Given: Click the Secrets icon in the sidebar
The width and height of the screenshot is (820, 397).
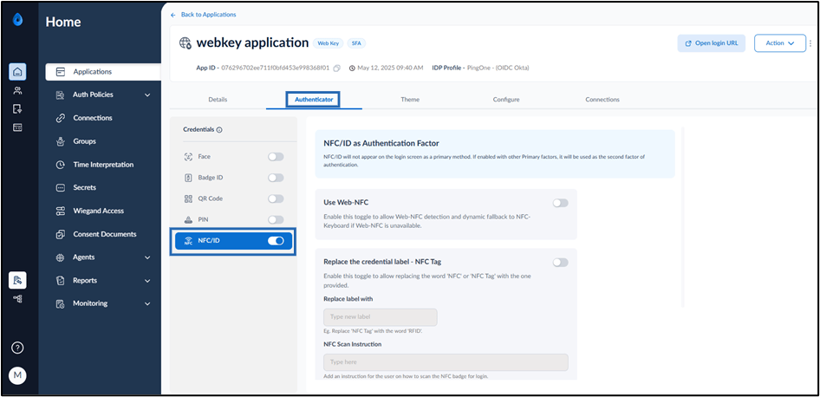Looking at the screenshot, I should tap(60, 188).
